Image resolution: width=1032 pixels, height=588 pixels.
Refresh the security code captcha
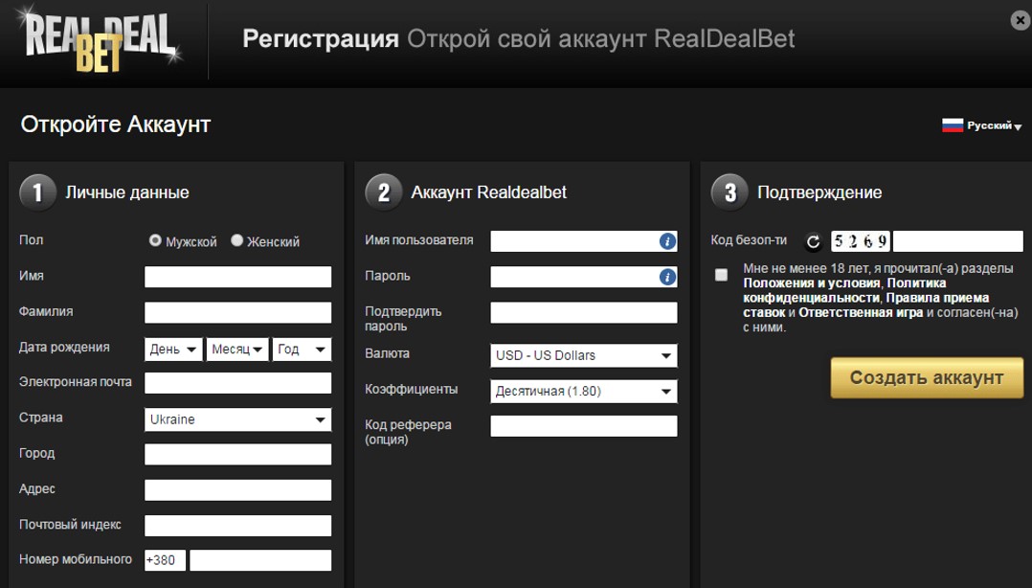tap(814, 242)
